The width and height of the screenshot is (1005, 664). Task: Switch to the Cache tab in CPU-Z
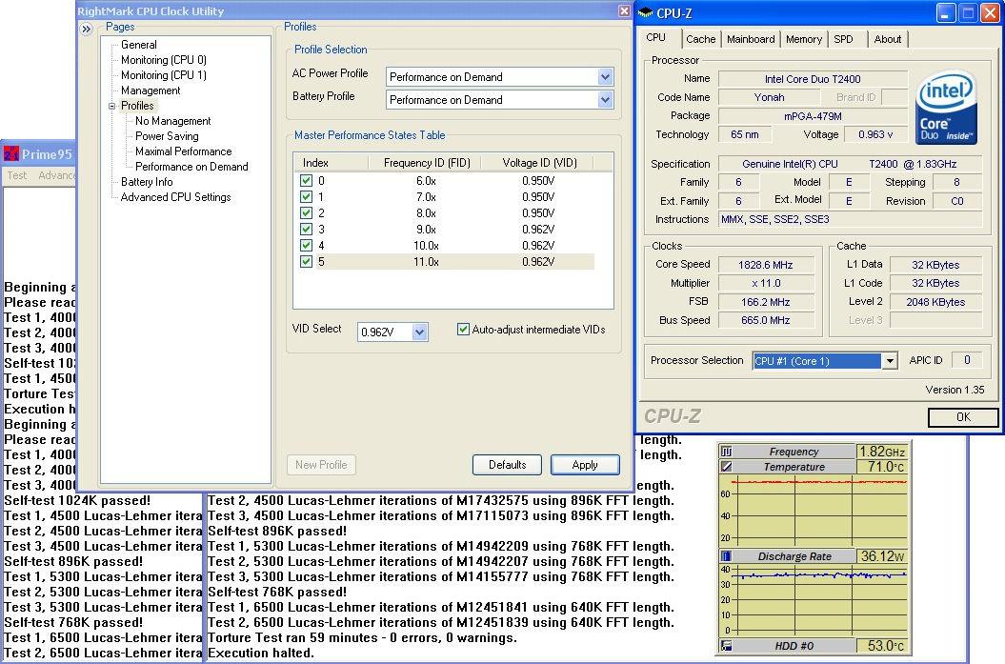point(700,39)
